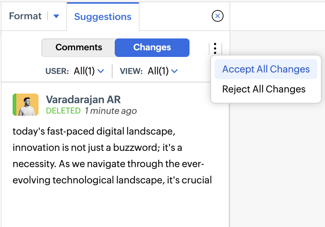The image size is (325, 227).
Task: Click the 'USER:' filter label
Action: (x=57, y=71)
